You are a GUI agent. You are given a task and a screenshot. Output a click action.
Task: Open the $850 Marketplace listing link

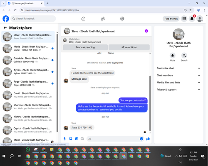click(85, 42)
